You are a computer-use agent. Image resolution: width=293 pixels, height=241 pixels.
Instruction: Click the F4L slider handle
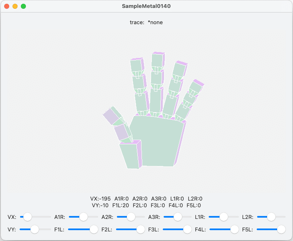[235, 229]
